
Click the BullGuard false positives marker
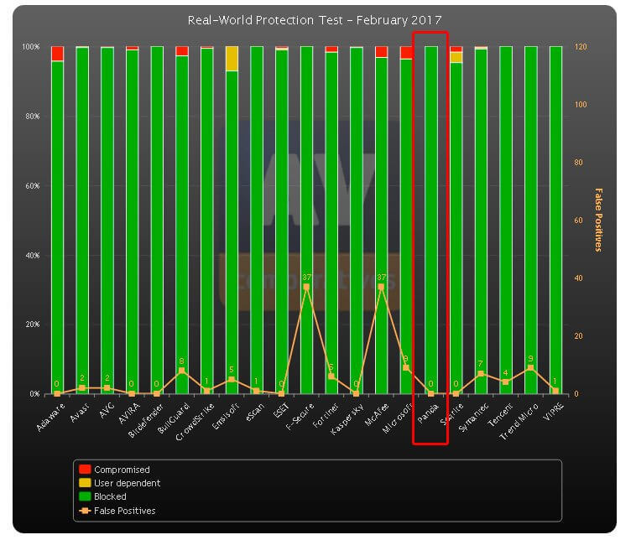point(182,371)
